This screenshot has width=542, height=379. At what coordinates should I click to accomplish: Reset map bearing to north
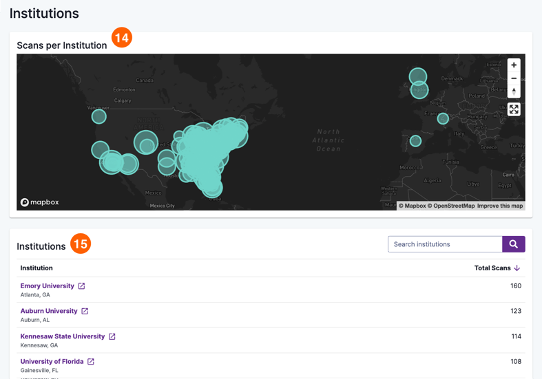(x=514, y=91)
